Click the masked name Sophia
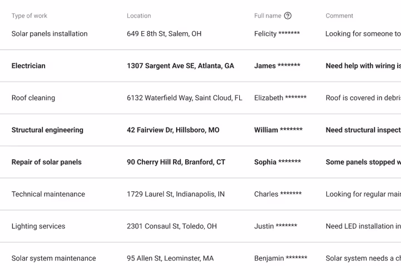The height and width of the screenshot is (270, 401). (278, 162)
